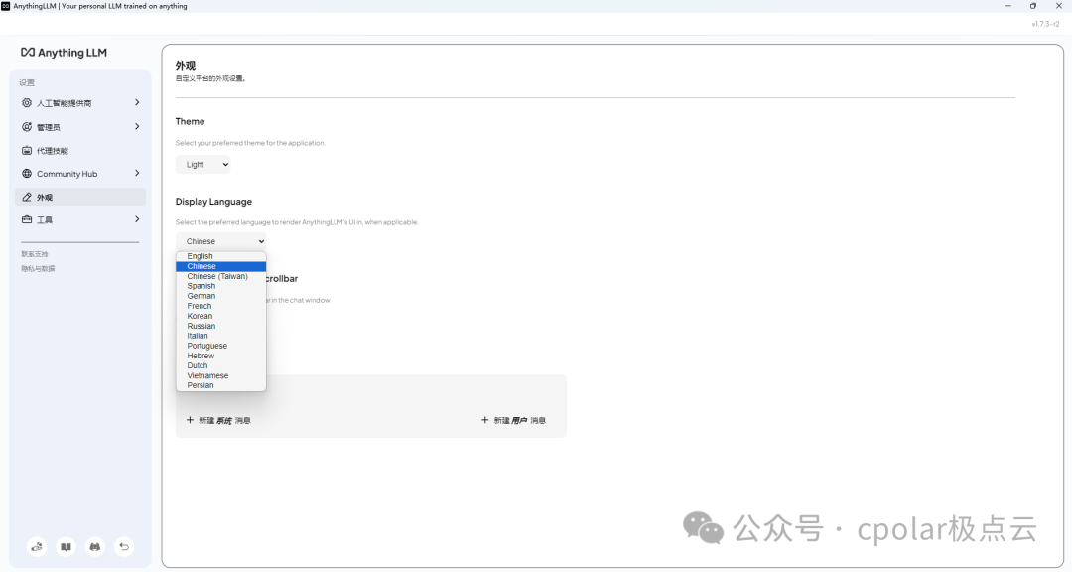
Task: Open Community Hub settings item
Action: pos(80,174)
